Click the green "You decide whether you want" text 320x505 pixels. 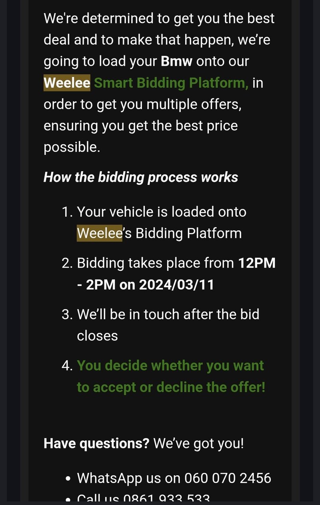click(170, 365)
